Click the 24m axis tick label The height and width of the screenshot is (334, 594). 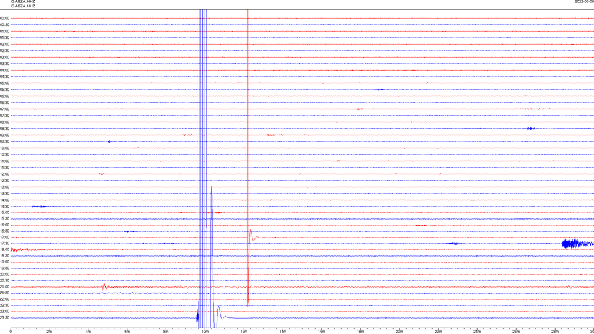point(477,332)
